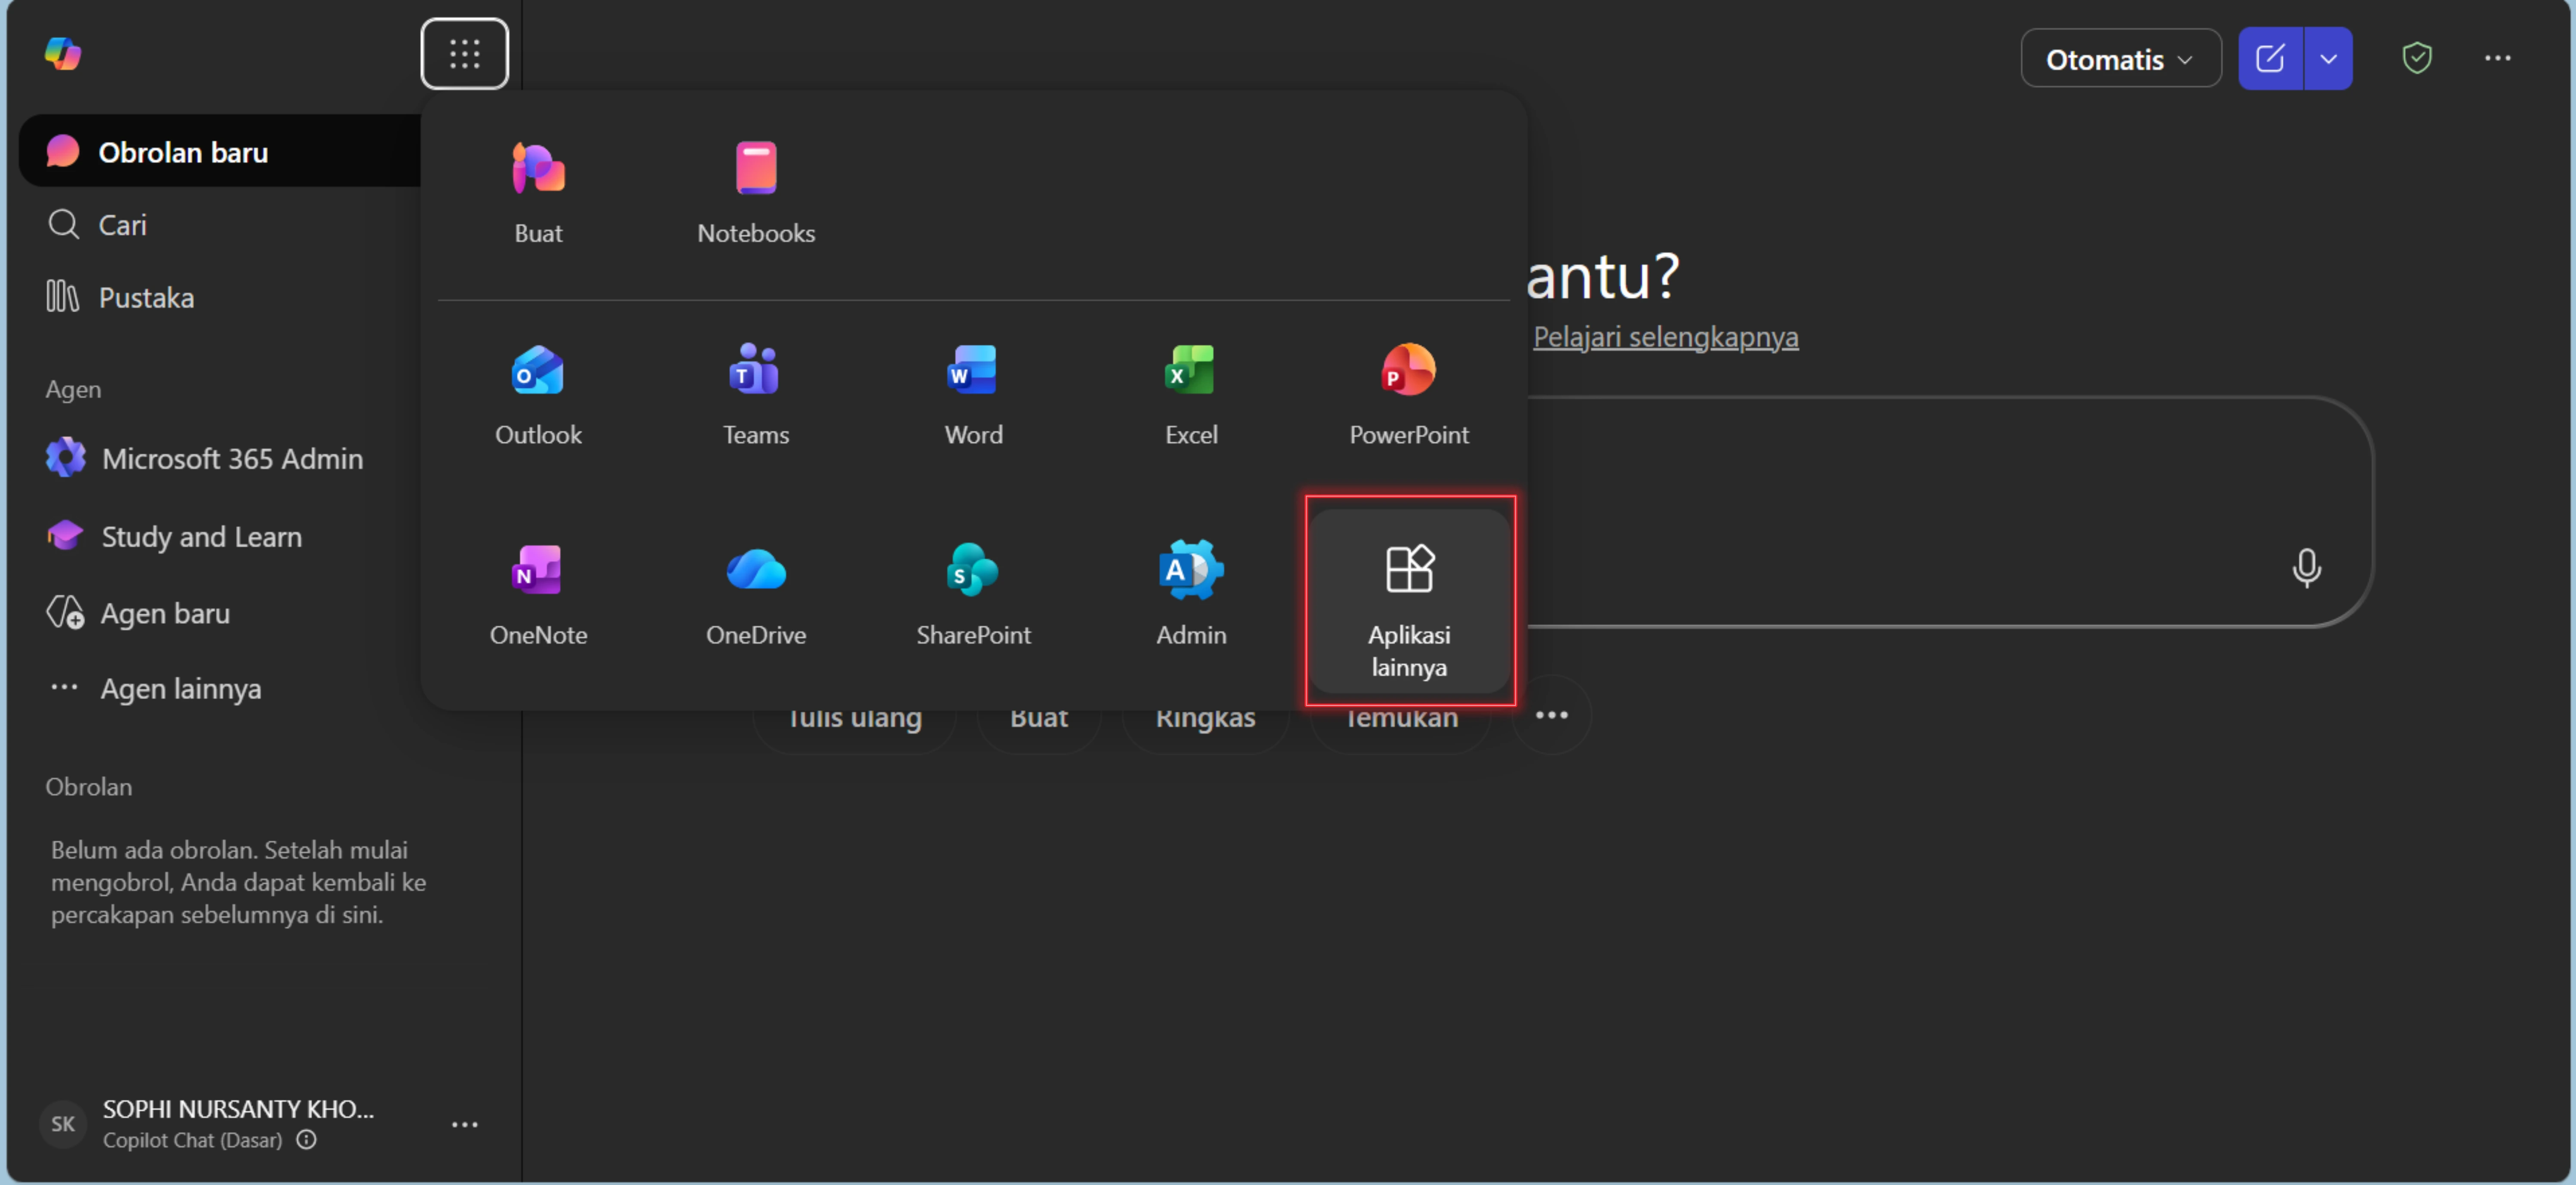Screen dimensions: 2576x1185
Task: Open the Study and Learn agent
Action: [175, 537]
